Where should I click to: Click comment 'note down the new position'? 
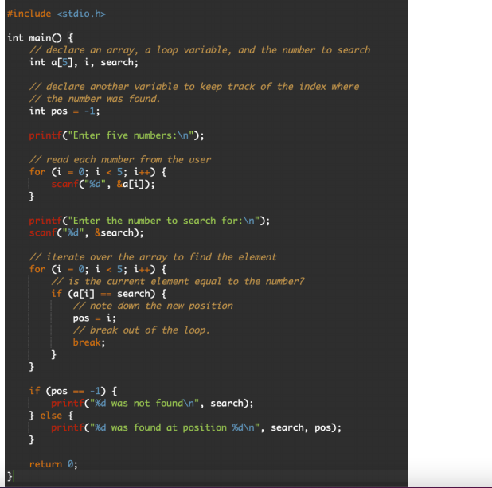click(153, 306)
